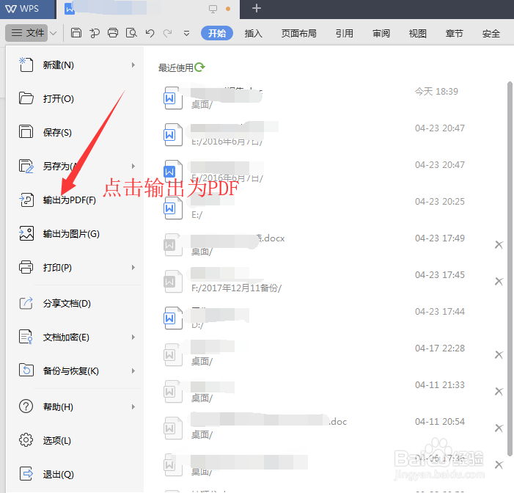Choose 新建(N) from file menu
The width and height of the screenshot is (514, 493).
[x=75, y=65]
